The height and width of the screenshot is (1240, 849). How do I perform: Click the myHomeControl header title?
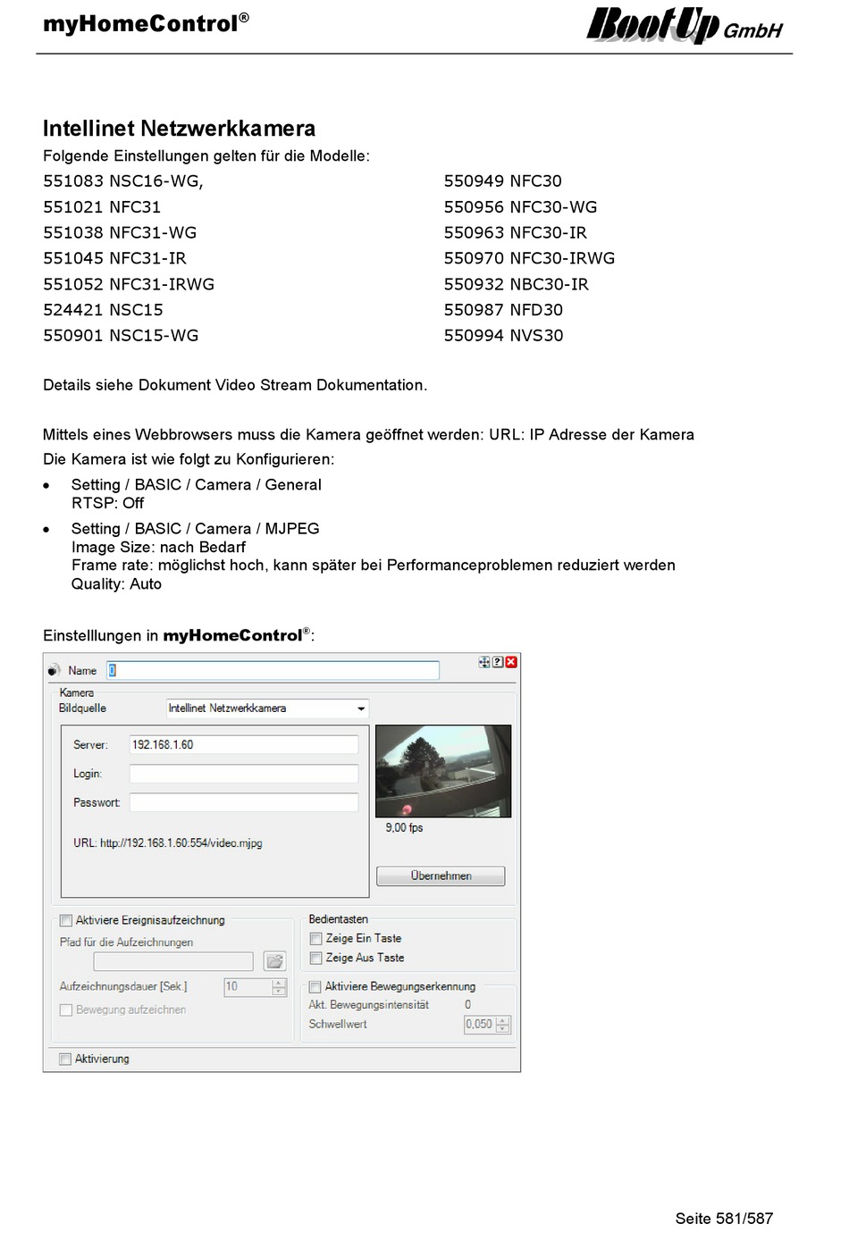click(x=146, y=22)
